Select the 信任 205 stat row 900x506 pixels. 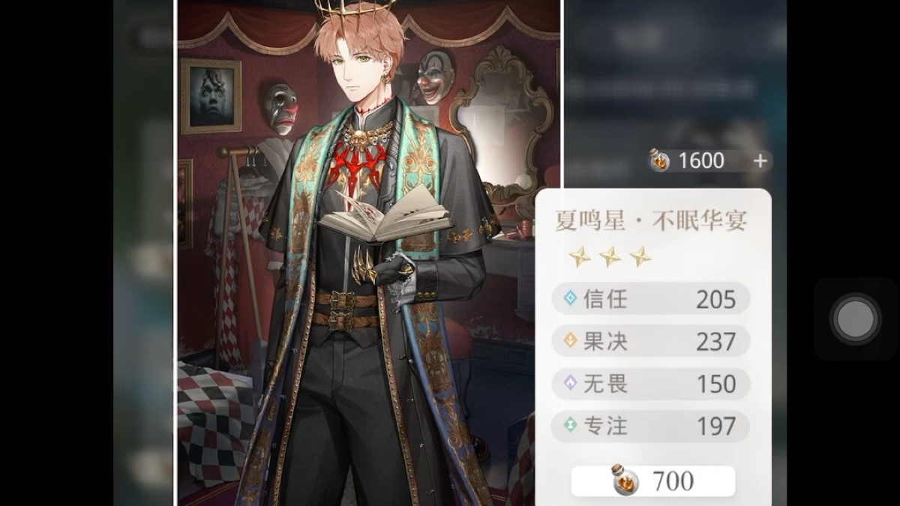(651, 299)
